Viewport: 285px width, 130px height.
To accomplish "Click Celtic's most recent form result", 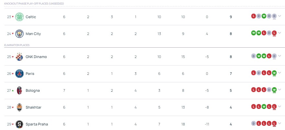I will [274, 16].
